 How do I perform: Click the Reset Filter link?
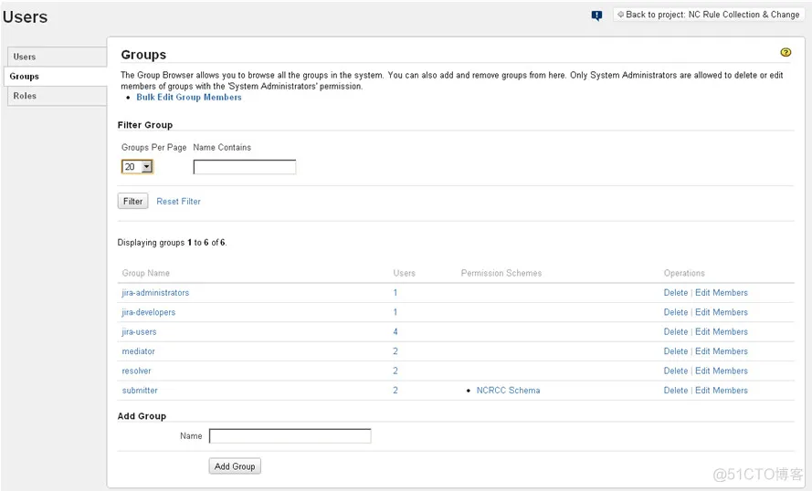coord(178,202)
